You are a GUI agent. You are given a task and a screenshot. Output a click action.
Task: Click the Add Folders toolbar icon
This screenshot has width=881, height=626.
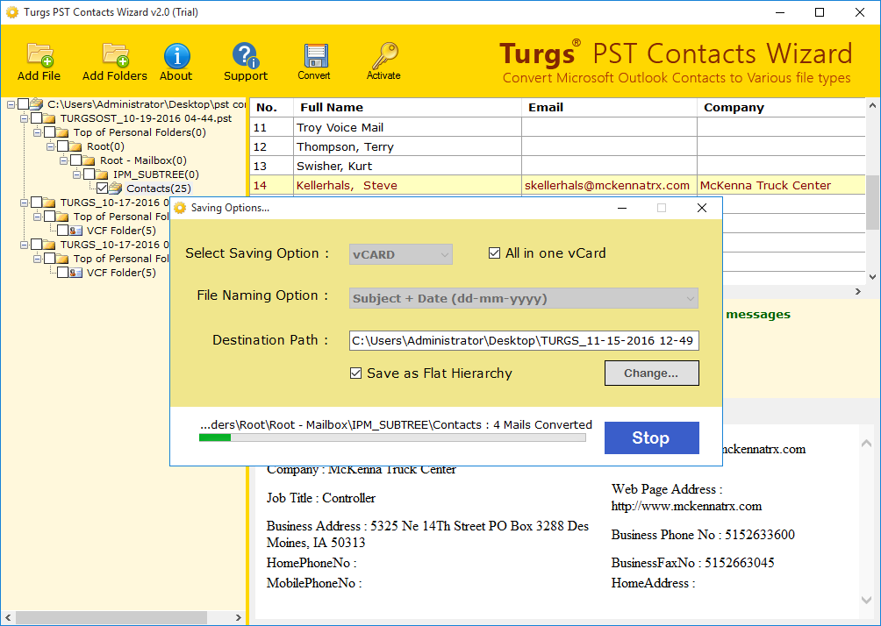[115, 54]
